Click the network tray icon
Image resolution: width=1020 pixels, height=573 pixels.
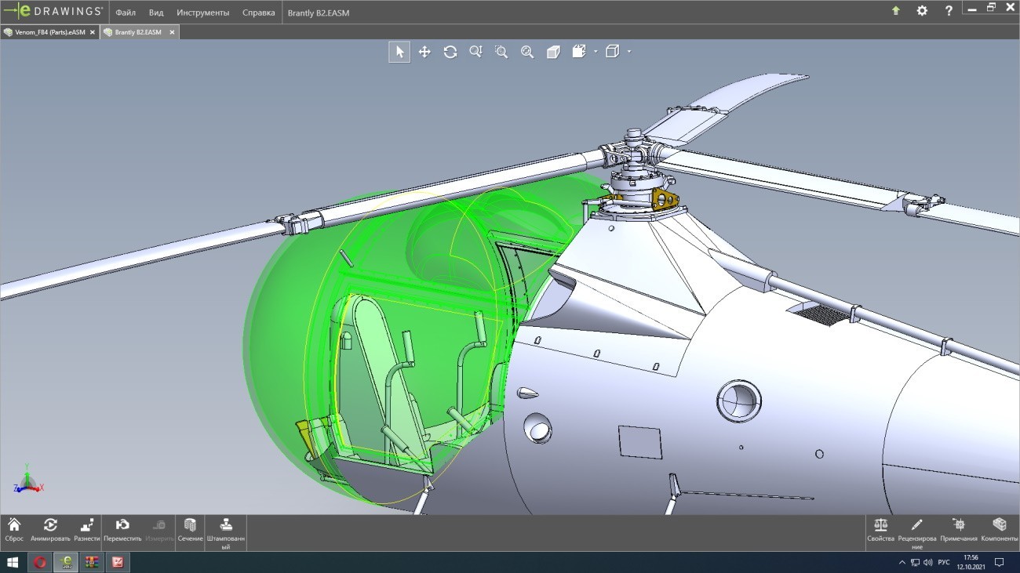(916, 563)
